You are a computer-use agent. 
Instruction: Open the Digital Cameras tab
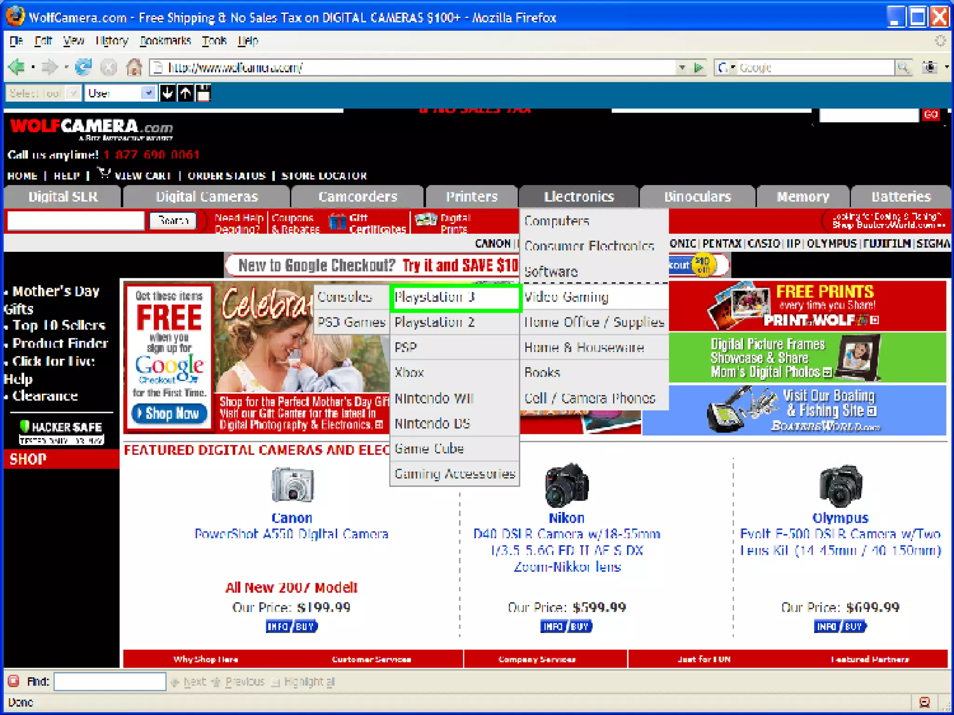(x=206, y=196)
